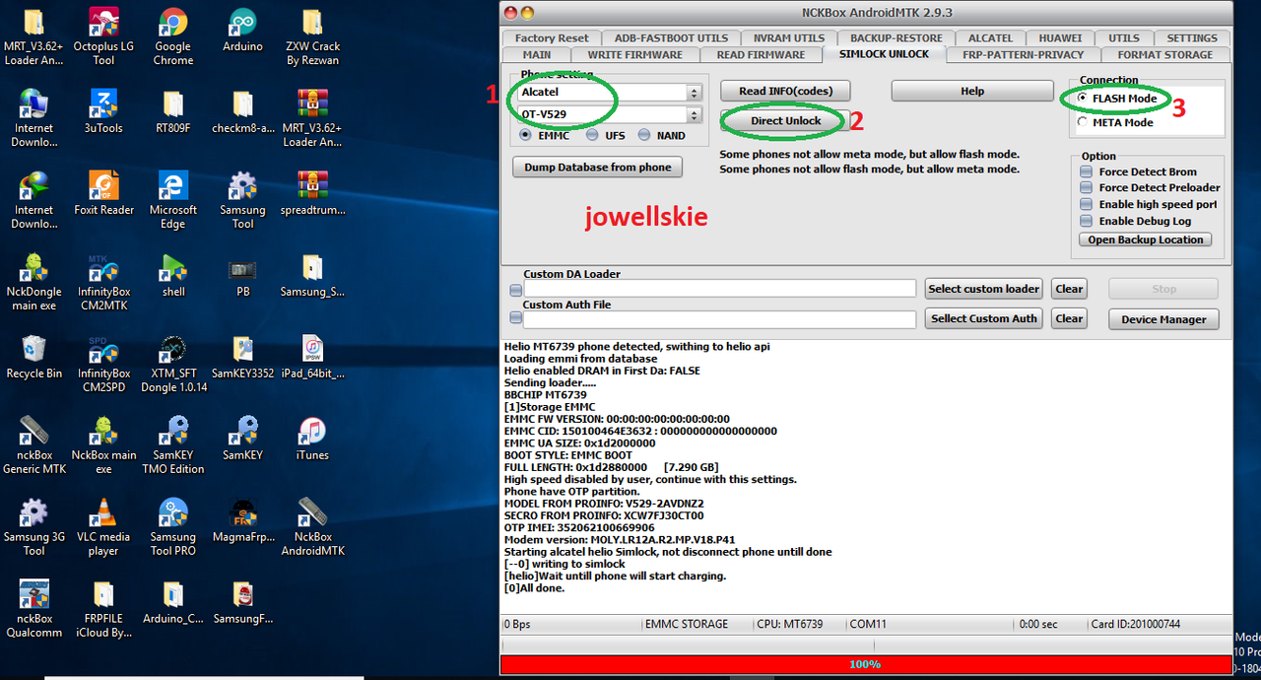Select the UFS storage radio button
Image resolution: width=1261 pixels, height=680 pixels.
[x=592, y=135]
